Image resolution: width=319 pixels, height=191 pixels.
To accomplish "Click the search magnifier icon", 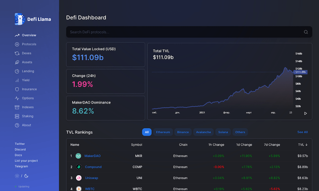I will tap(306, 32).
